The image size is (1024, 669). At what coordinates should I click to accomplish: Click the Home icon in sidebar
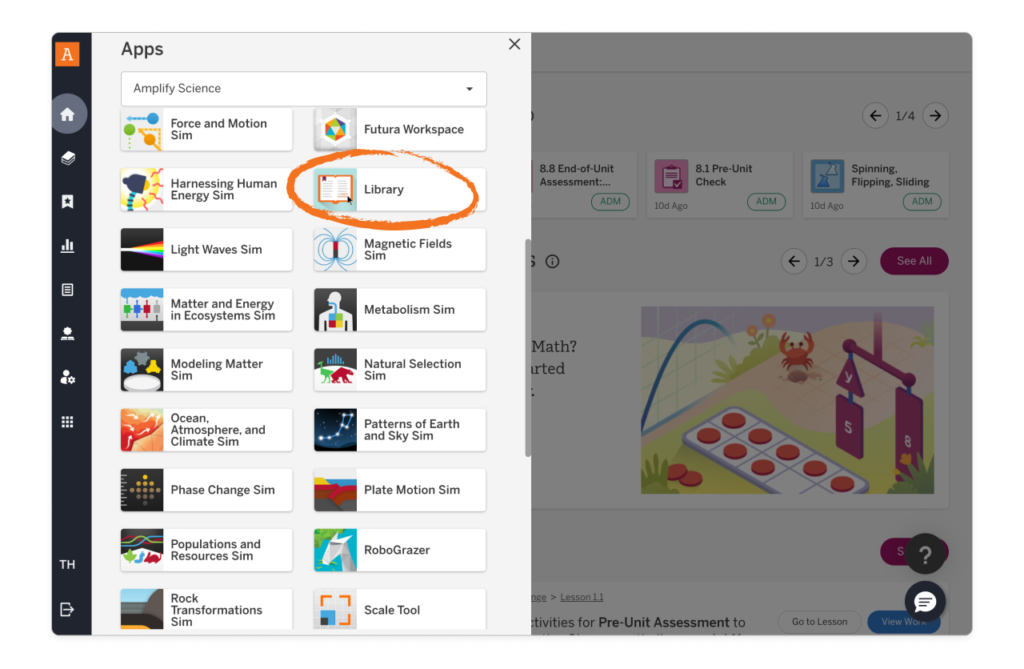pyautogui.click(x=68, y=114)
